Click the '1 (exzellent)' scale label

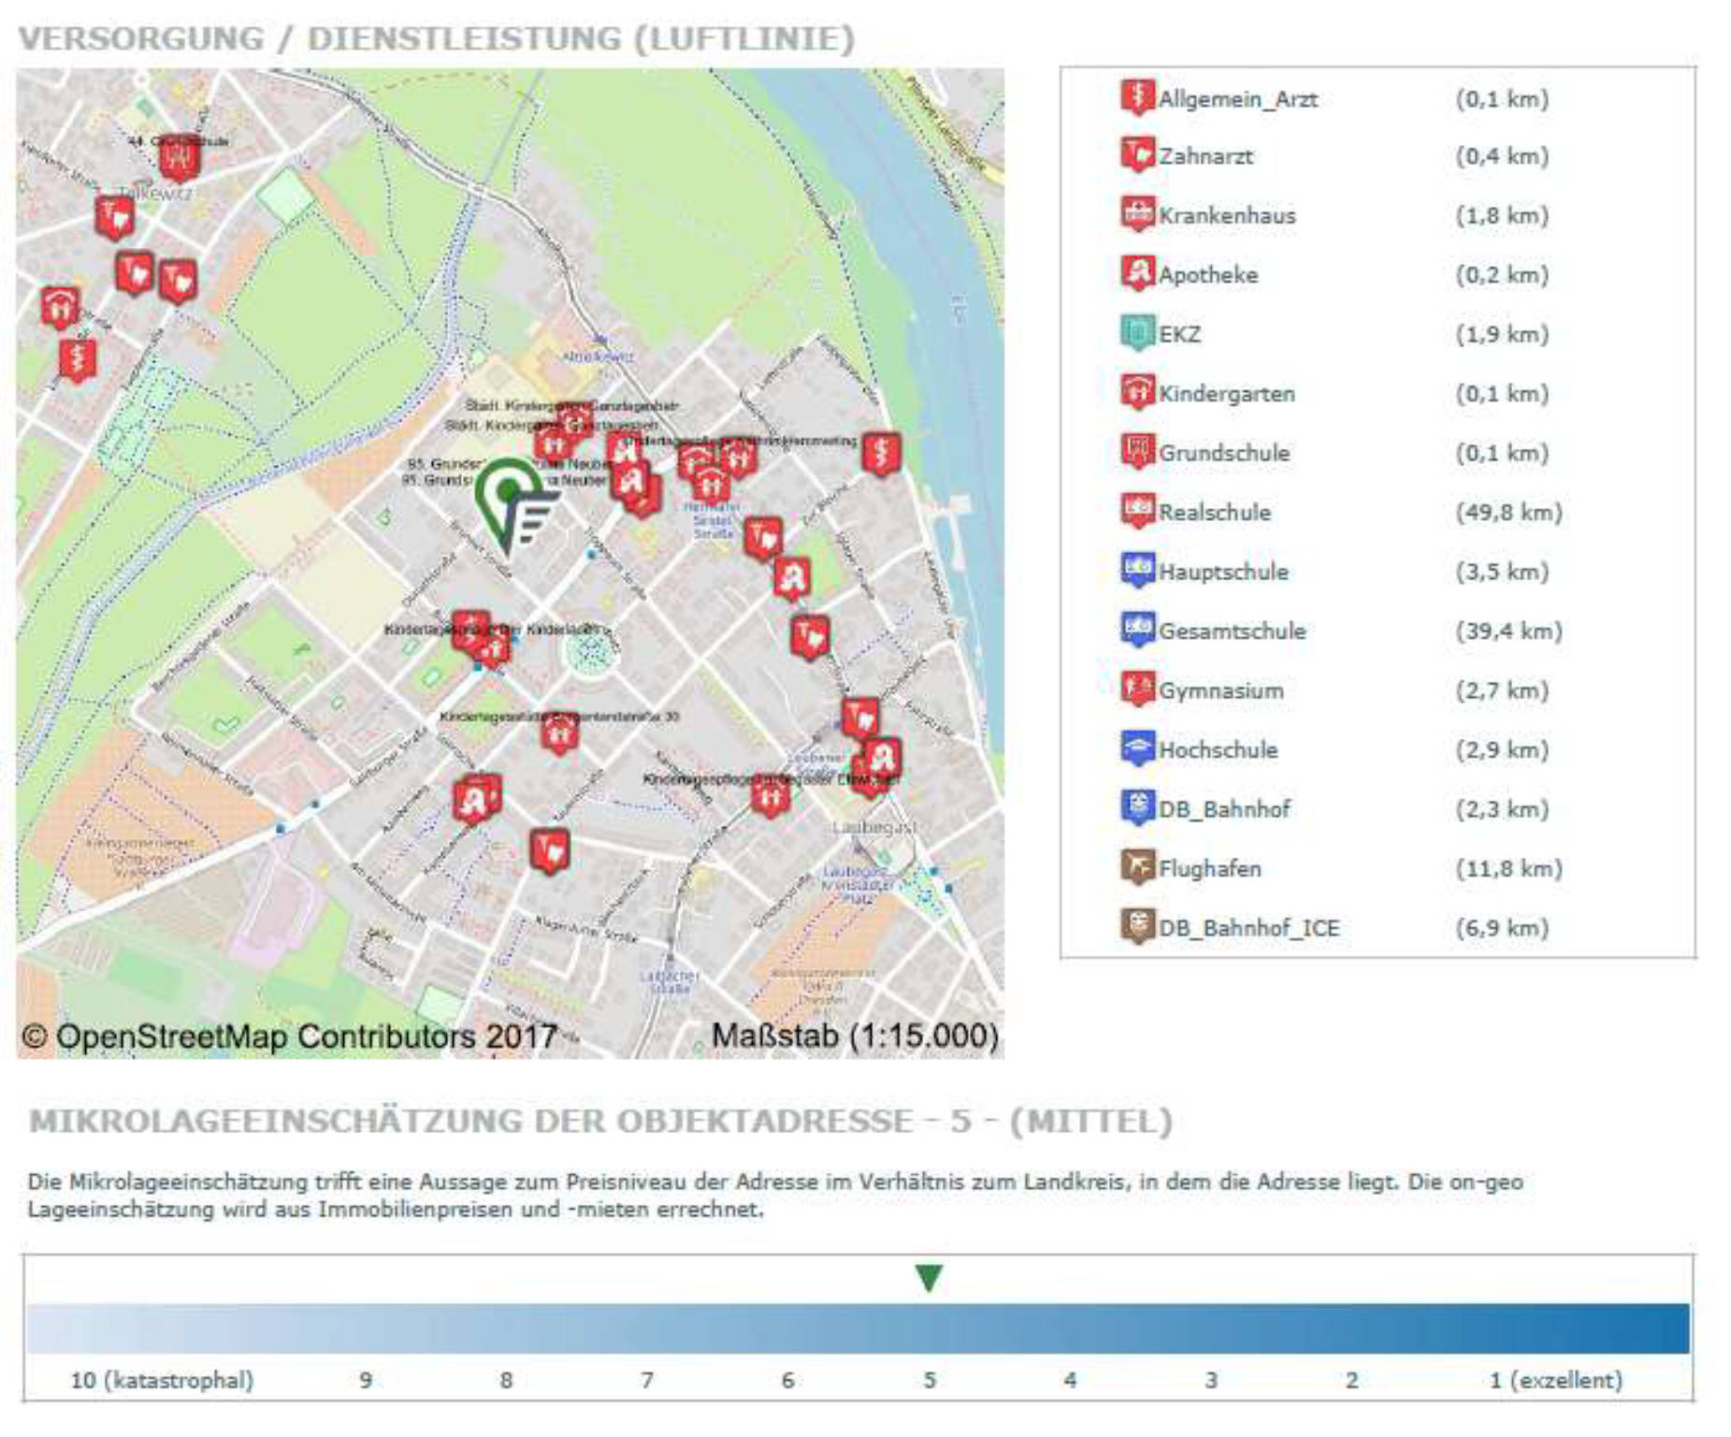click(1555, 1380)
